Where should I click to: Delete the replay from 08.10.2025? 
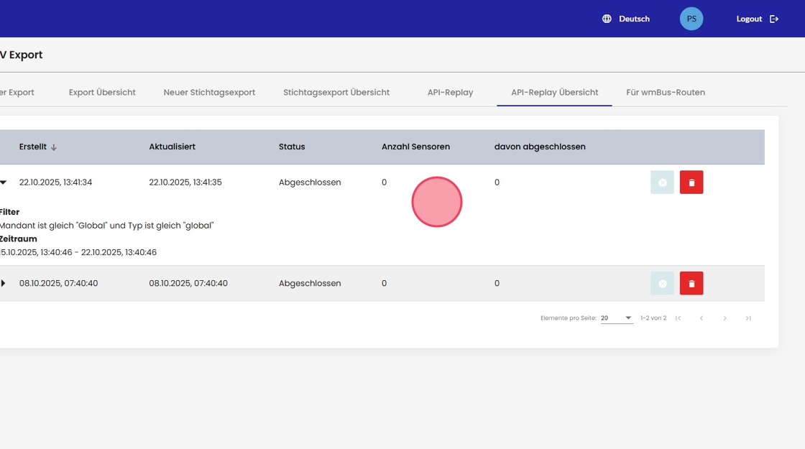point(691,284)
